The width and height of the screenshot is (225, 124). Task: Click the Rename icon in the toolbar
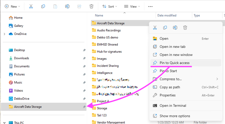pyautogui.click(x=67, y=7)
